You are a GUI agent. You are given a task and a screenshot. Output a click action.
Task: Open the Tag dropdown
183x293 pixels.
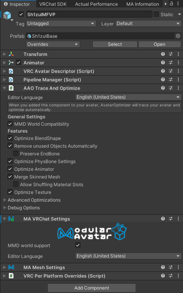point(61,24)
